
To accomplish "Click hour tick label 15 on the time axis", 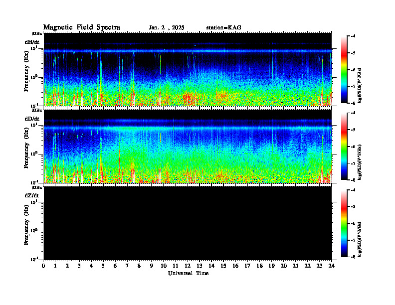I will coord(223,266).
